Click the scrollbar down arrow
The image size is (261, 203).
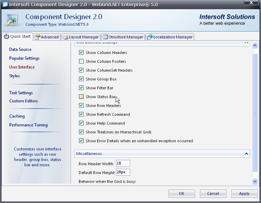tap(255, 181)
